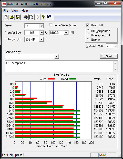Click the Description box scroll up arrow
The width and height of the screenshot is (123, 159).
click(116, 63)
